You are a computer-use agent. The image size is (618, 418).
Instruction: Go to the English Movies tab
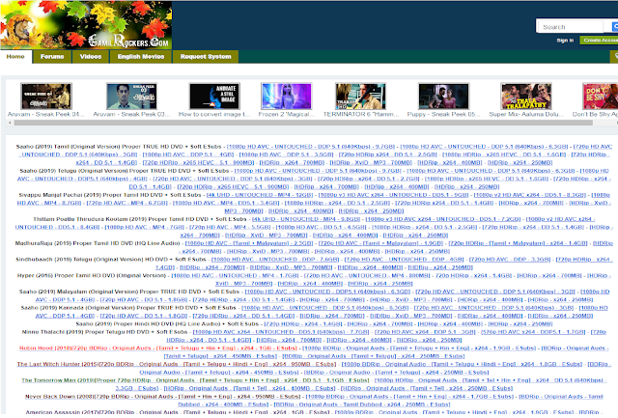click(x=141, y=57)
